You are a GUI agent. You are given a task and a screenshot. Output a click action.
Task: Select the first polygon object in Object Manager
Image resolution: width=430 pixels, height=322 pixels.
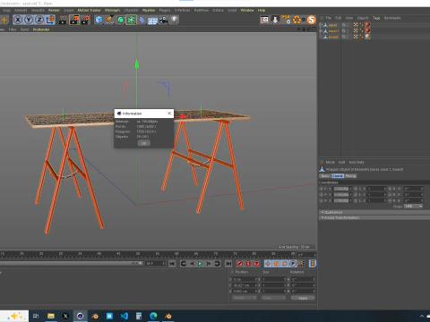pyautogui.click(x=332, y=25)
